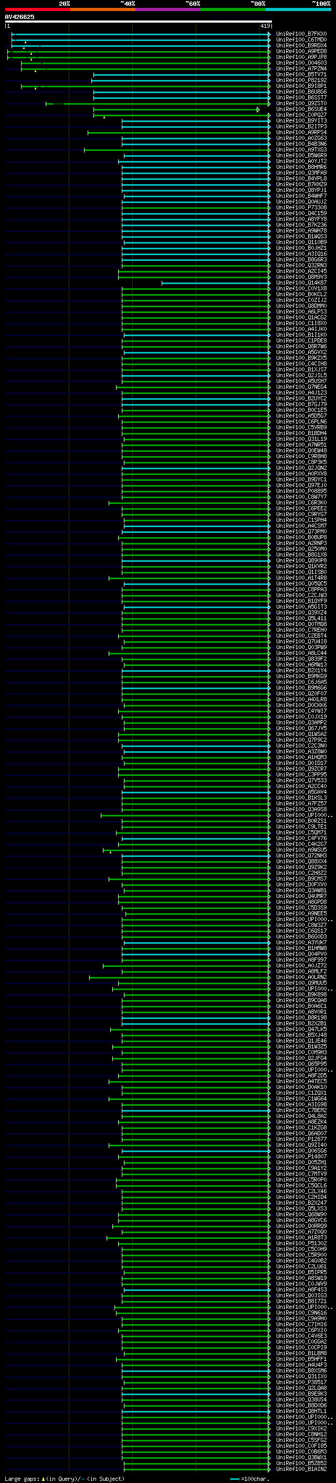Viewport: 336px width, 1483px height.
Task: Select the UniRef100_C0FI85 label
Action: [301, 1446]
